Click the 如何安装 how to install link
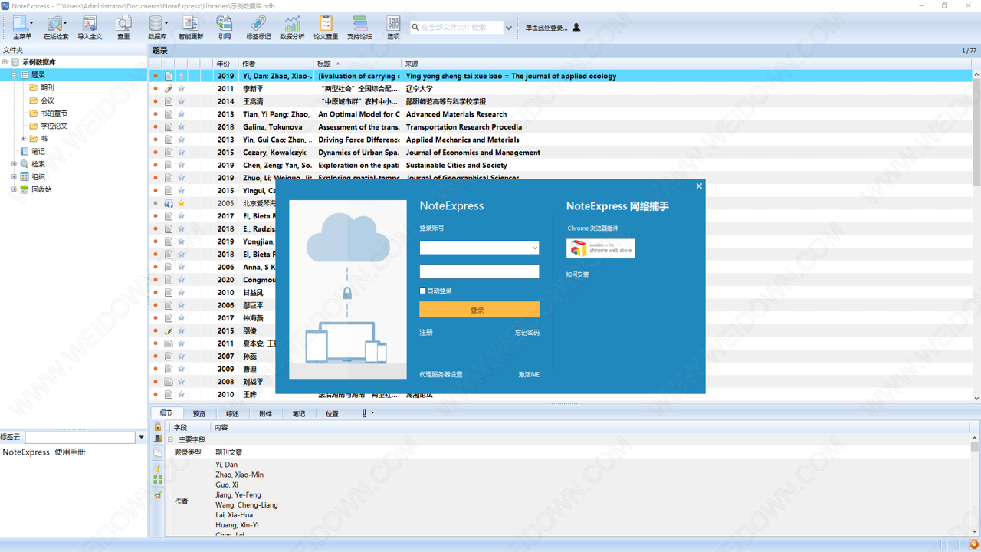Screen dimensions: 981x552 [577, 274]
